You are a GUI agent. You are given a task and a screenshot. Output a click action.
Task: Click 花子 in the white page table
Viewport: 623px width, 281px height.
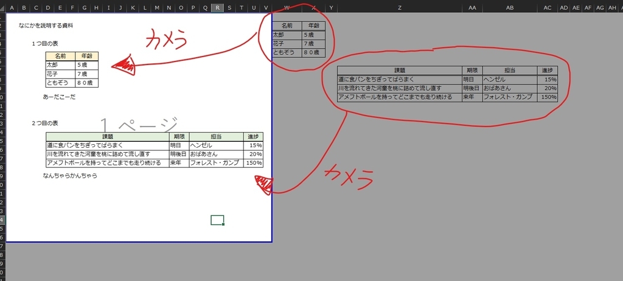[x=60, y=74]
